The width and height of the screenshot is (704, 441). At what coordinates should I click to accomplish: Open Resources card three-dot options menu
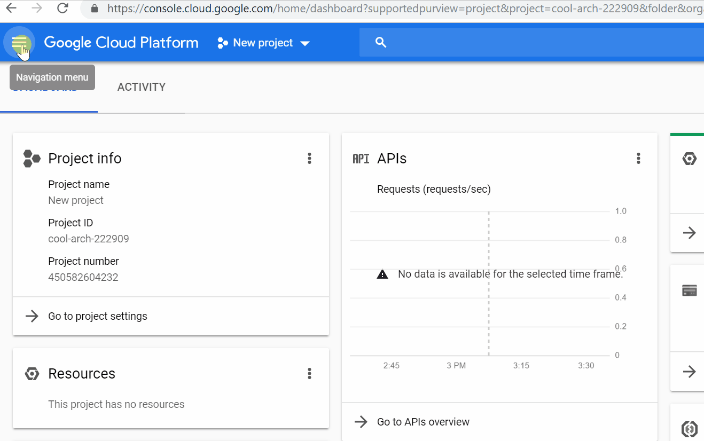coord(309,373)
